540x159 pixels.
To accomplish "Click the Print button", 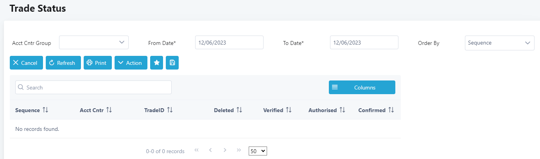I will (x=97, y=63).
